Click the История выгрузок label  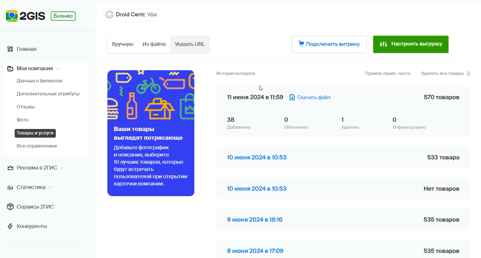point(236,73)
